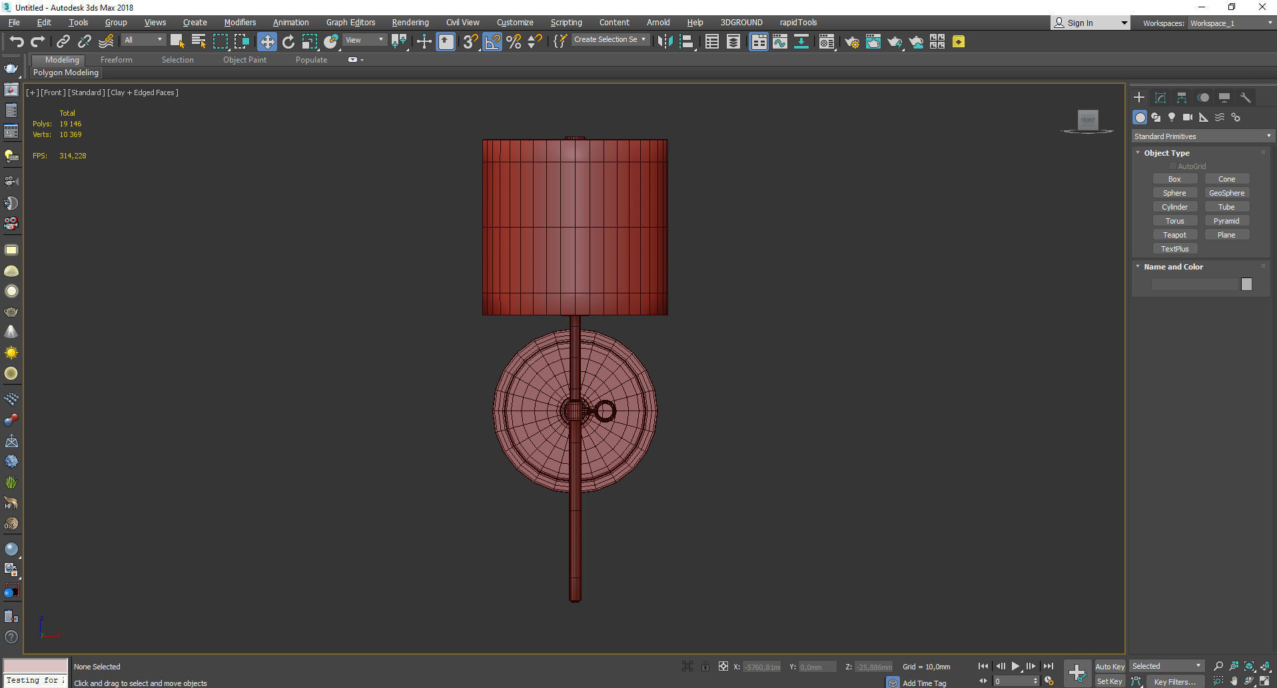Click the pink MAXScript listener box

pyautogui.click(x=35, y=665)
